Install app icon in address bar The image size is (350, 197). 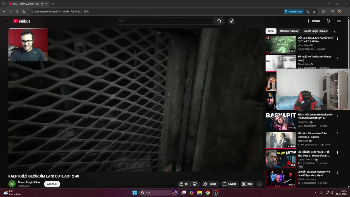click(308, 11)
